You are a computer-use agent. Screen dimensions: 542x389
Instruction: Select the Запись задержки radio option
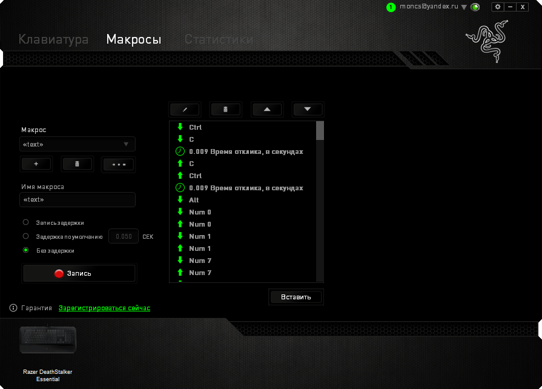click(25, 222)
